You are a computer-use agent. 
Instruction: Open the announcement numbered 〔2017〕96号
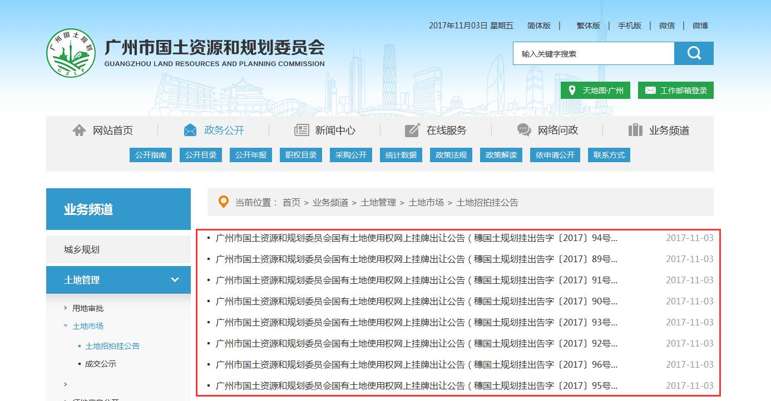click(417, 364)
